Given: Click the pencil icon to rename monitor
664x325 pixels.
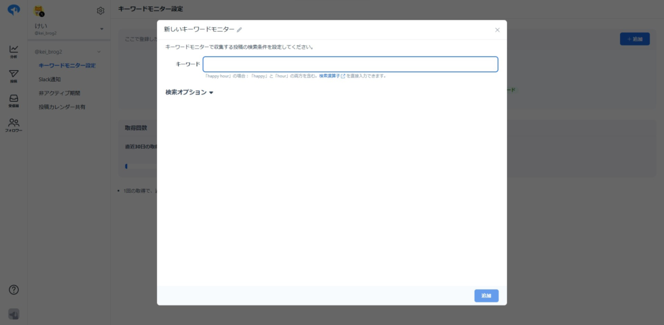Looking at the screenshot, I should click(x=239, y=30).
